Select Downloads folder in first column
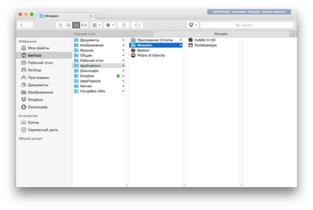 point(99,71)
